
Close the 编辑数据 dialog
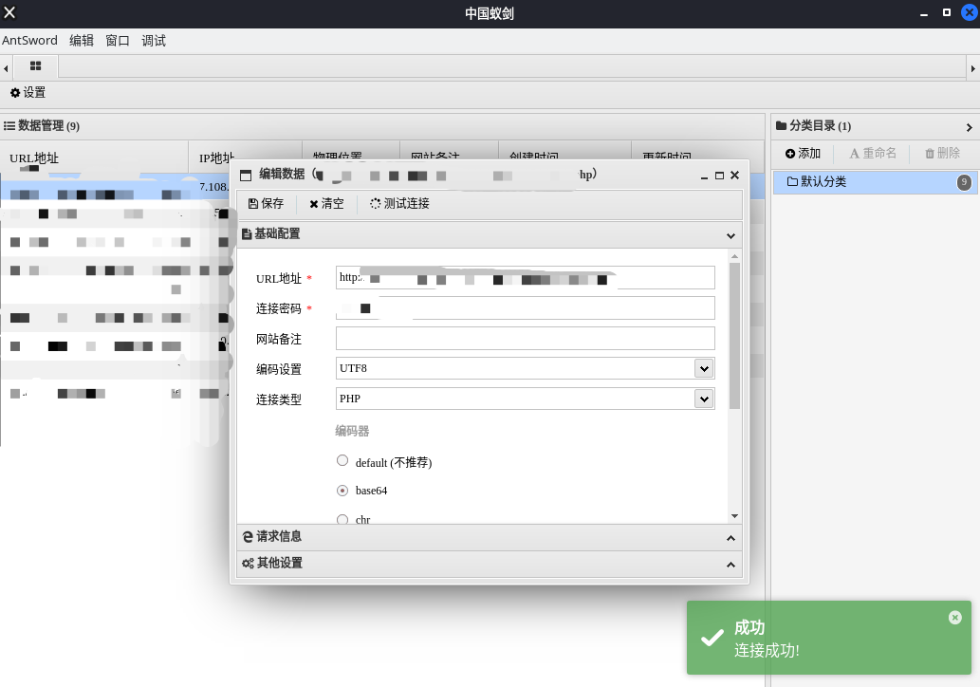pyautogui.click(x=735, y=175)
